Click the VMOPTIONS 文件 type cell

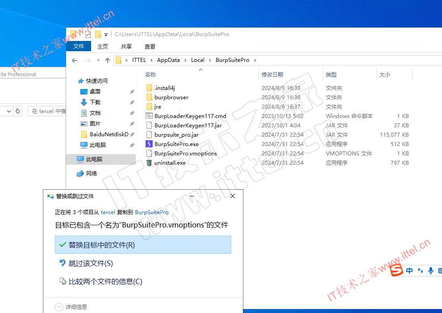tap(349, 153)
